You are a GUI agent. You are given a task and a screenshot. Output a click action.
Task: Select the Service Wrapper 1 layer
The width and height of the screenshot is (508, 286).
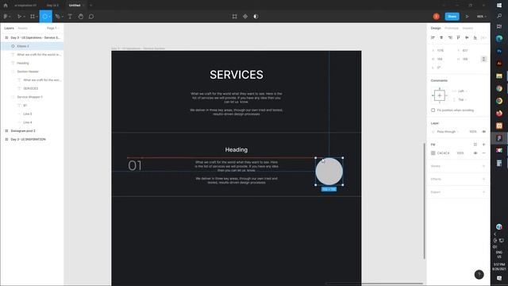click(33, 97)
